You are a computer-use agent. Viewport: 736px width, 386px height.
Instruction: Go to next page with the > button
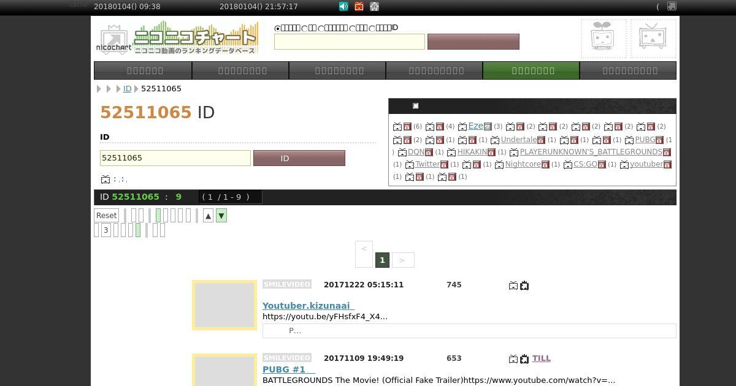pos(403,260)
